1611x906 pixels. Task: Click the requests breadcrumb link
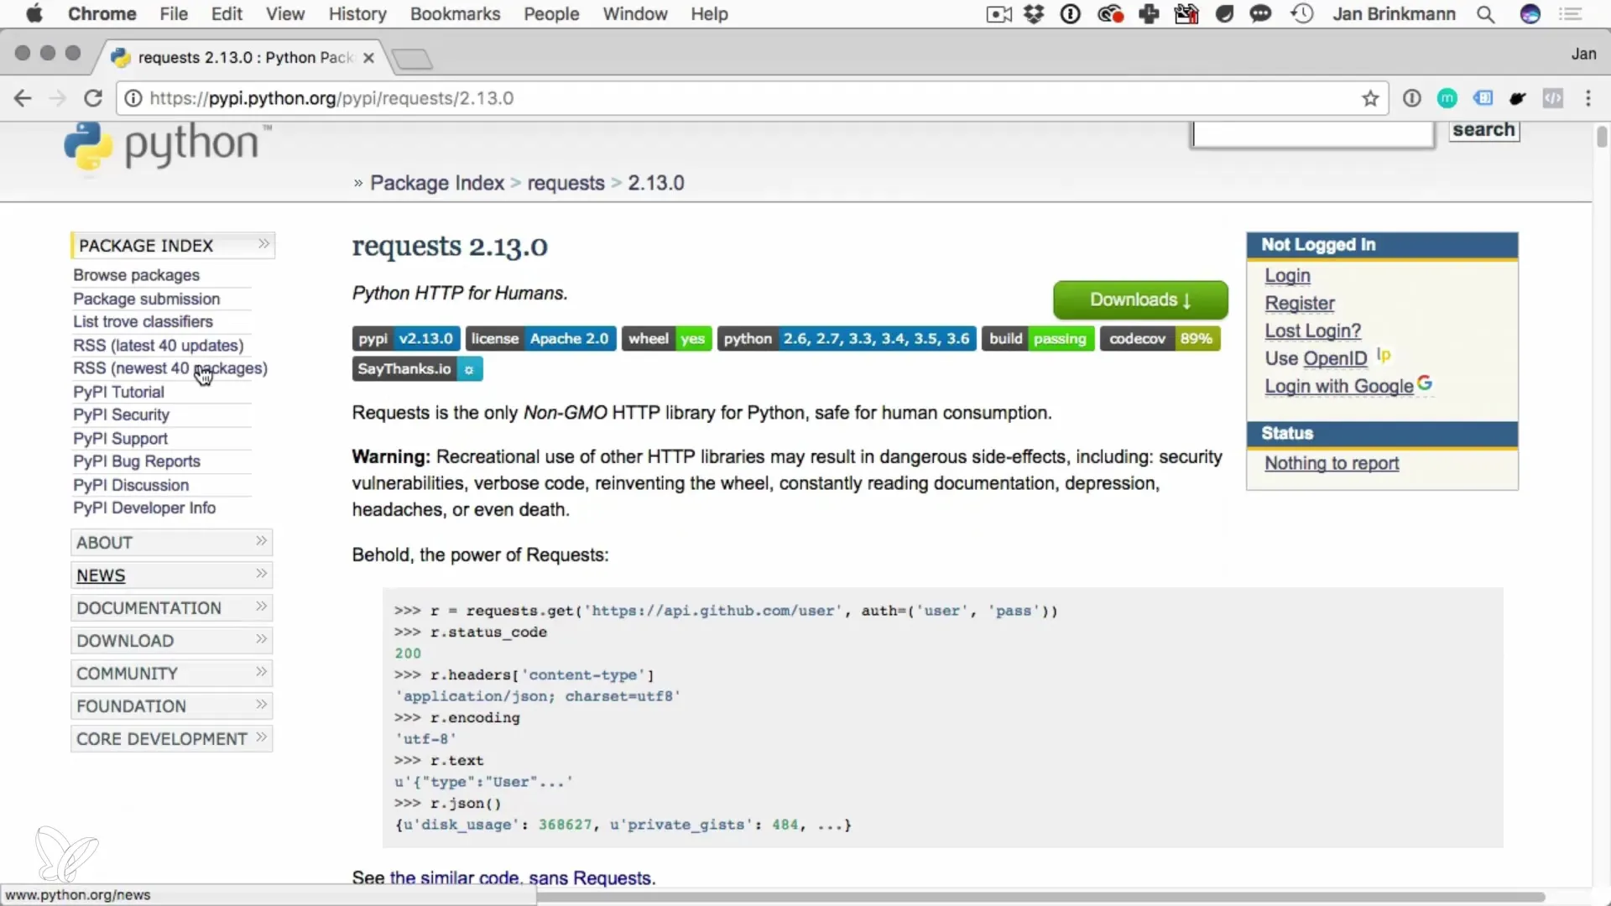pos(566,183)
